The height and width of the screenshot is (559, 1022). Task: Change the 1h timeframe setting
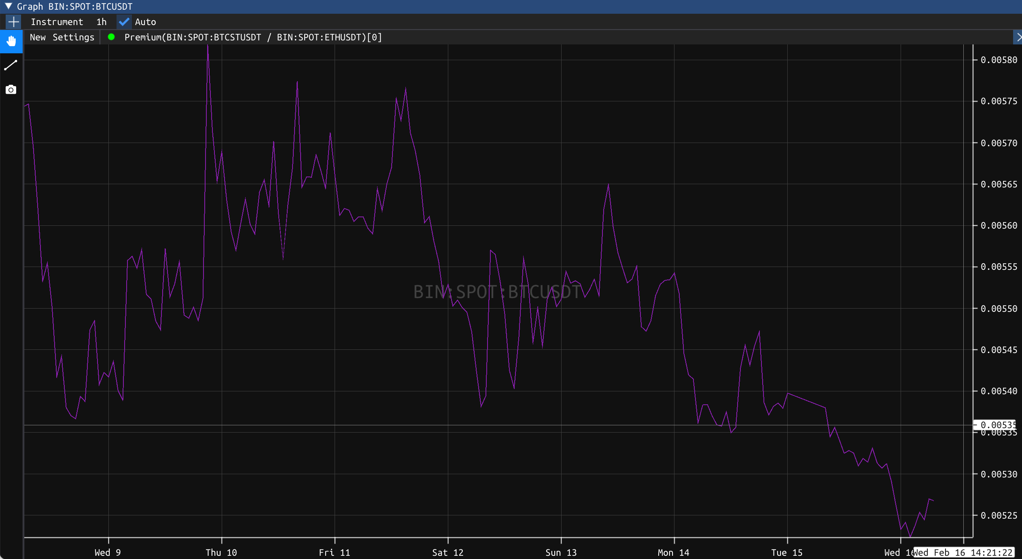pyautogui.click(x=102, y=22)
